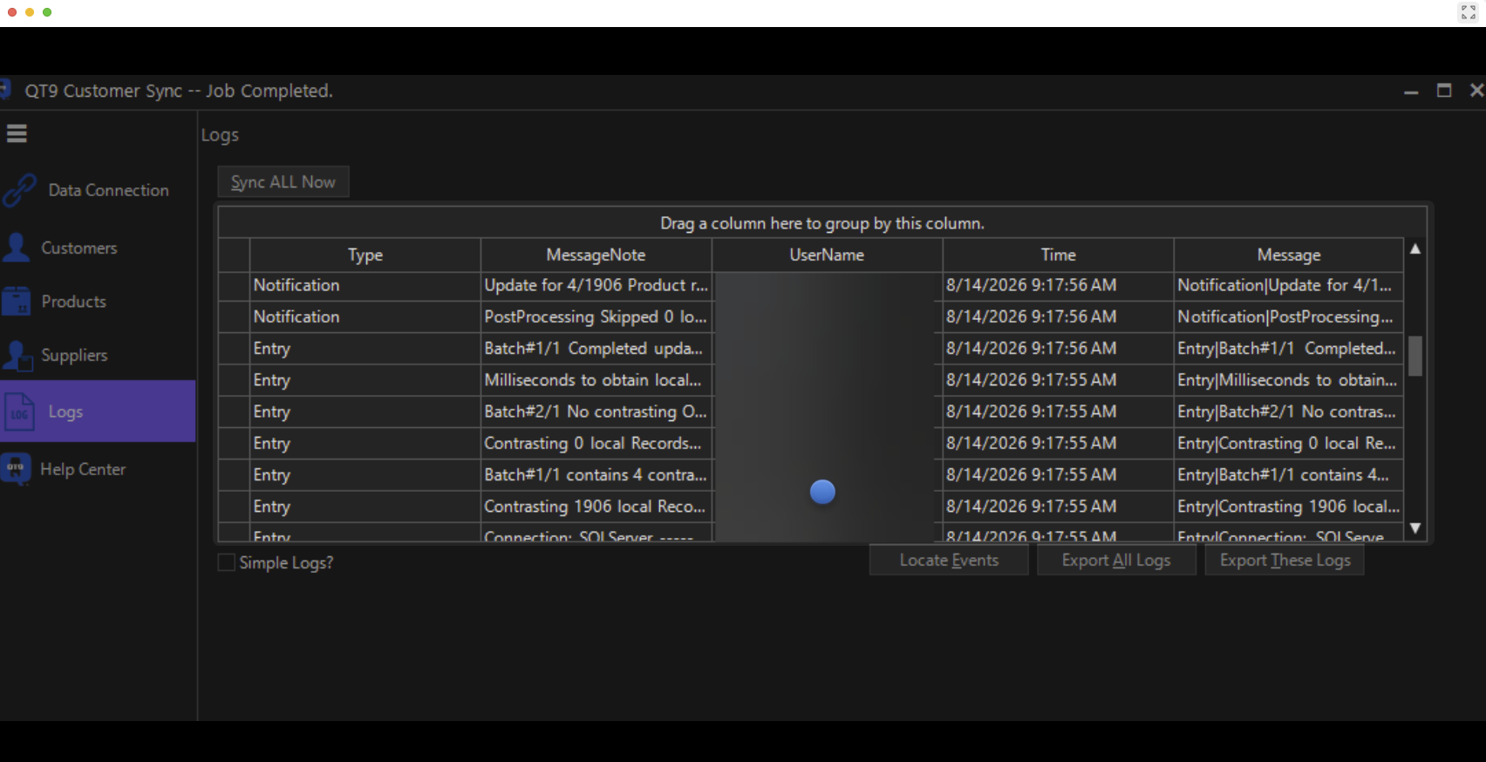
Task: Click scroll up arrow of log grid
Action: (x=1415, y=248)
